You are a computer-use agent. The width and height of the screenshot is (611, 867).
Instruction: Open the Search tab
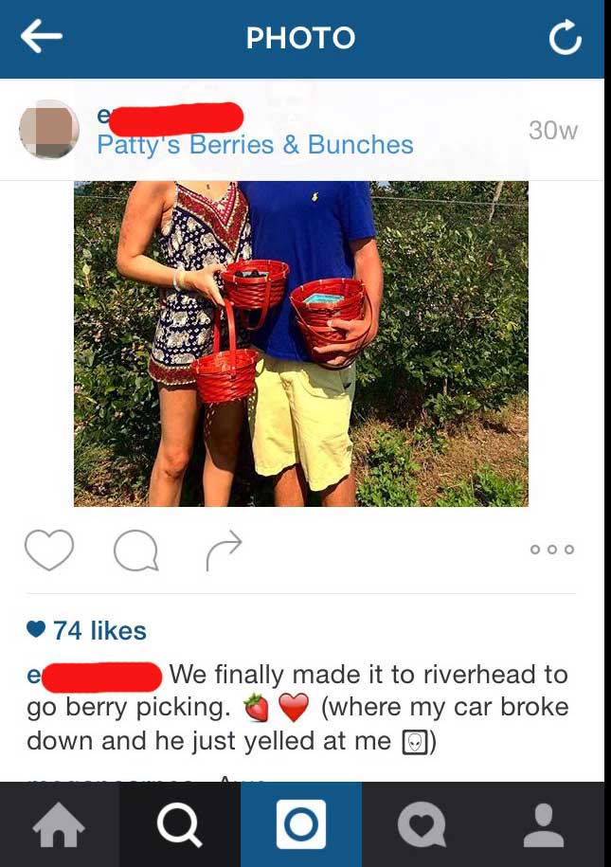coord(180,824)
